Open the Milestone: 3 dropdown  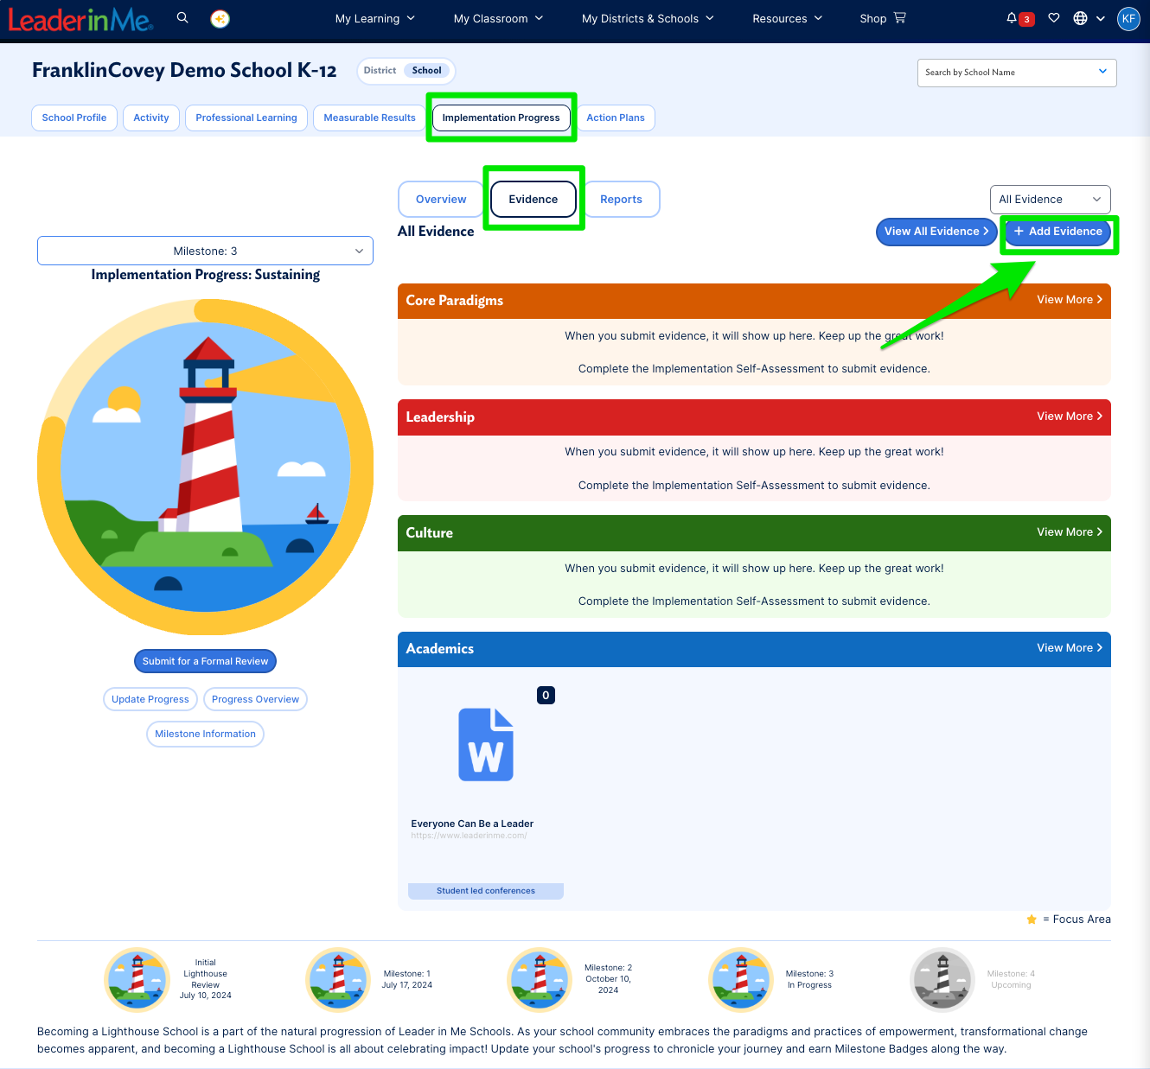[205, 251]
